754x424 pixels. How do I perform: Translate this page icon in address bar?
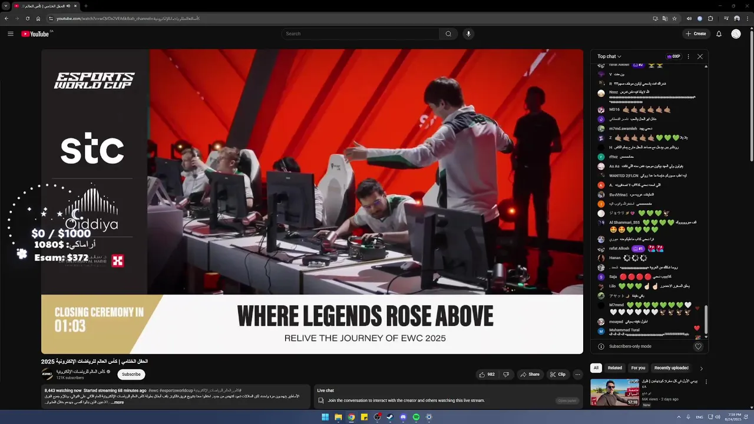pyautogui.click(x=665, y=18)
